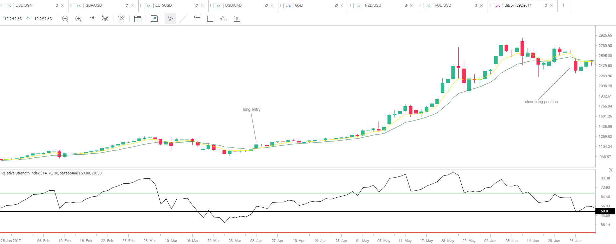
Task: Select the trend line drawing tool
Action: click(x=184, y=19)
